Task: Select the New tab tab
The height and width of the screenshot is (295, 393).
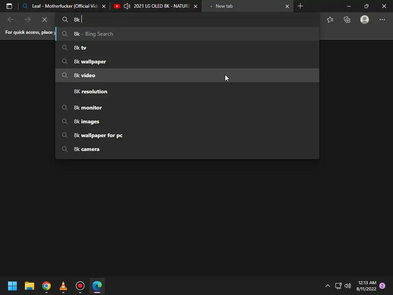Action: 248,6
